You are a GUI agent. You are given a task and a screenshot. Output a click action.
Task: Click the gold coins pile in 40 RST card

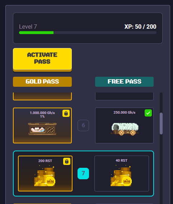click(x=121, y=176)
